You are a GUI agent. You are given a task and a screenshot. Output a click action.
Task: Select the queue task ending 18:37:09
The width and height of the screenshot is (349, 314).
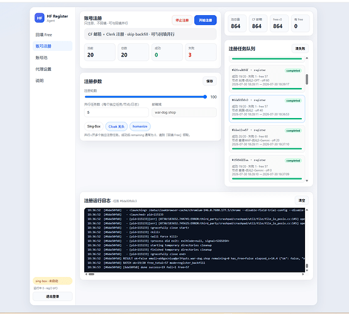[x=267, y=169]
